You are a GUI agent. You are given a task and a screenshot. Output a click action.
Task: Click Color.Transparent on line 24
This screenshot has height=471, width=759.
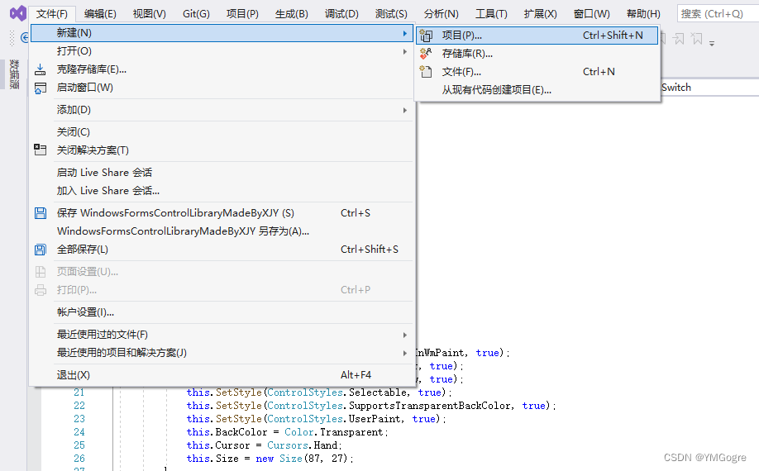tap(333, 432)
